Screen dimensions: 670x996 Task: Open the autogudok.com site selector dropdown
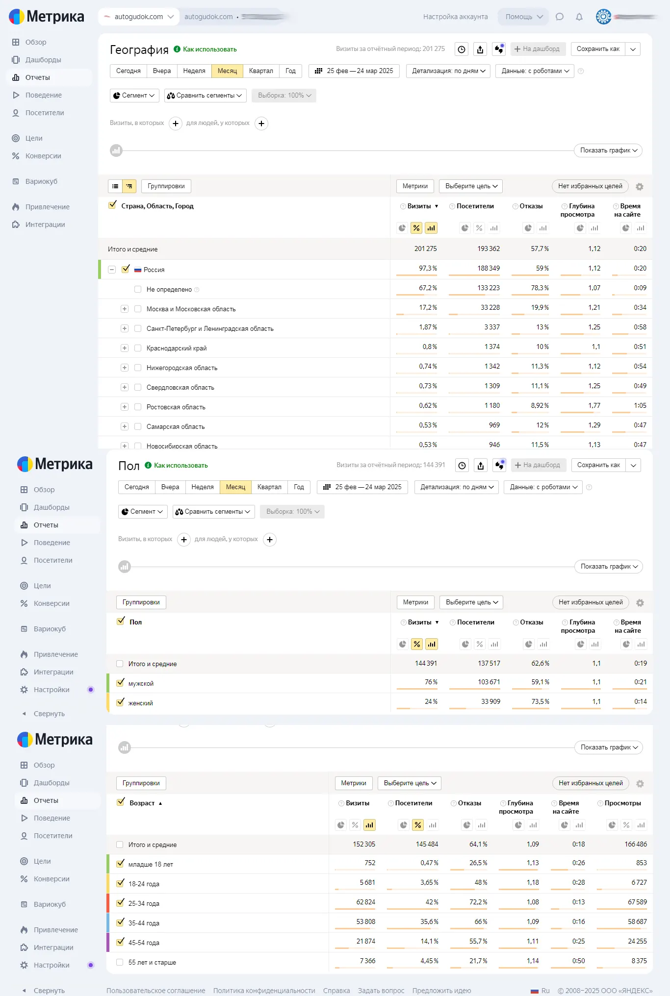click(x=138, y=17)
